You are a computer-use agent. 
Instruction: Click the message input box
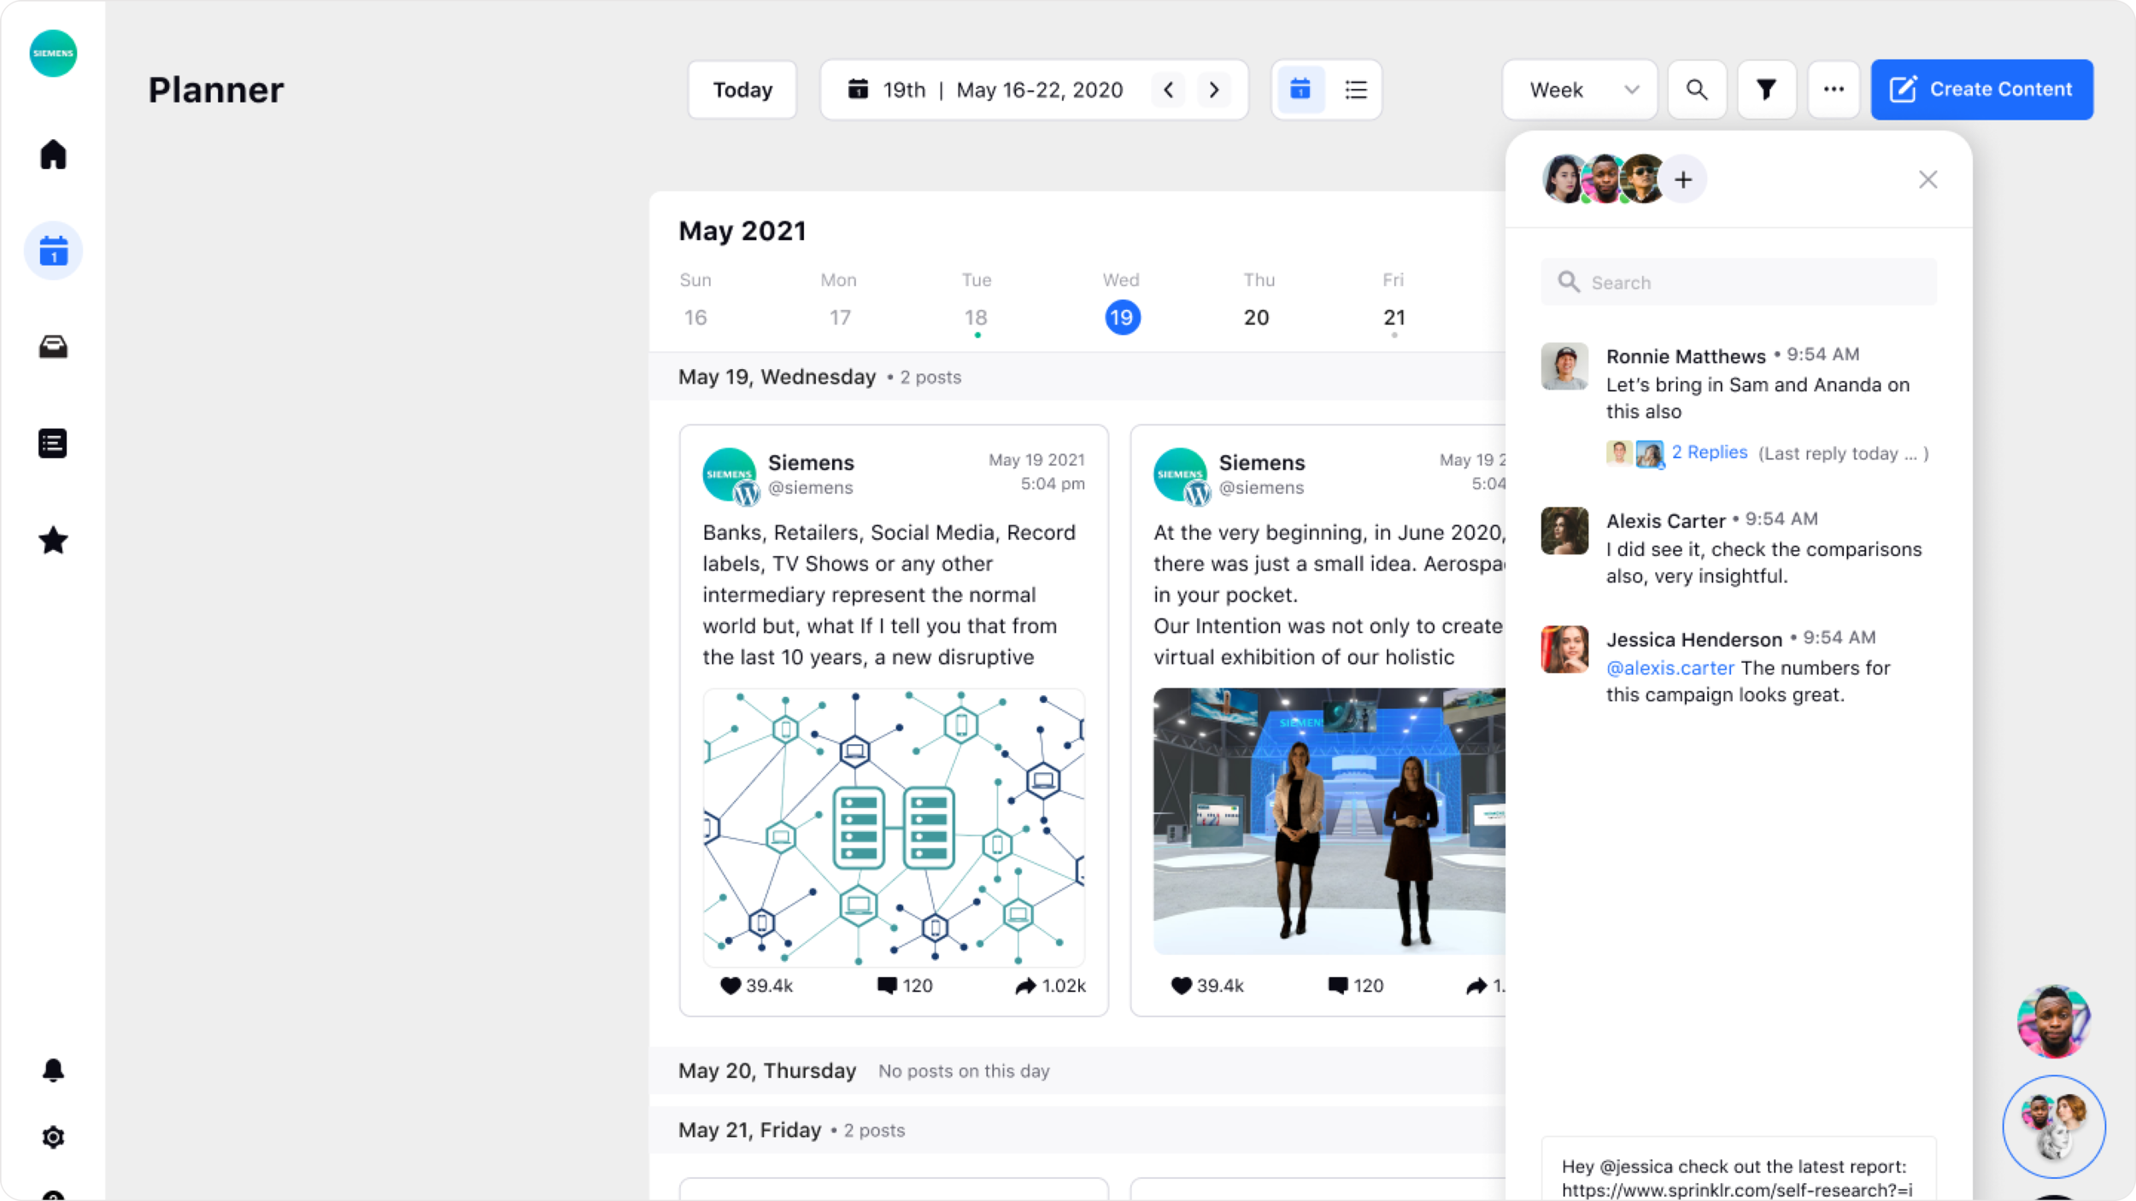pyautogui.click(x=1739, y=1169)
